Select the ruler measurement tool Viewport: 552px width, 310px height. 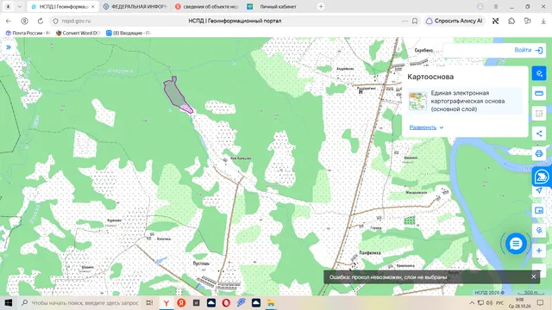538,94
